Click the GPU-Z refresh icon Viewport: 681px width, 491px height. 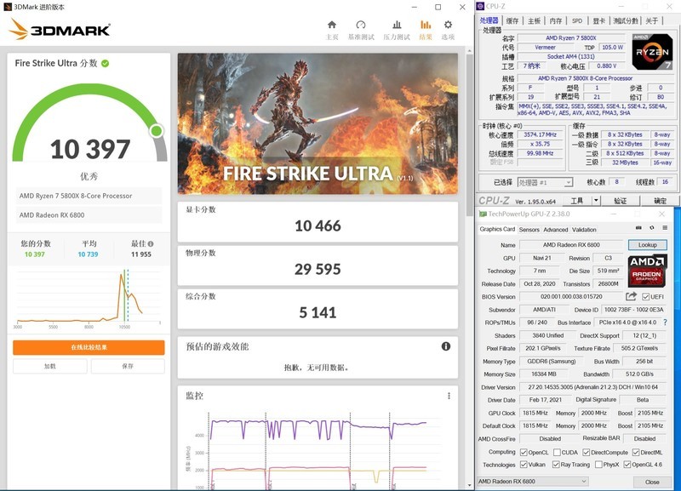(652, 230)
